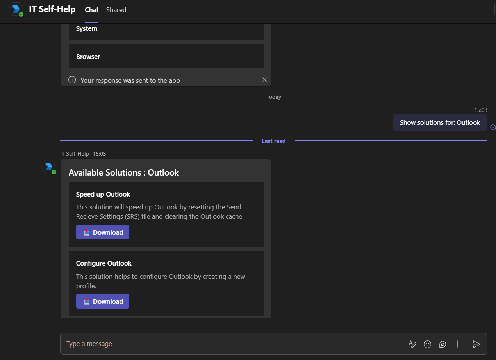Click the download icon in Configure Outlook button

pos(87,301)
